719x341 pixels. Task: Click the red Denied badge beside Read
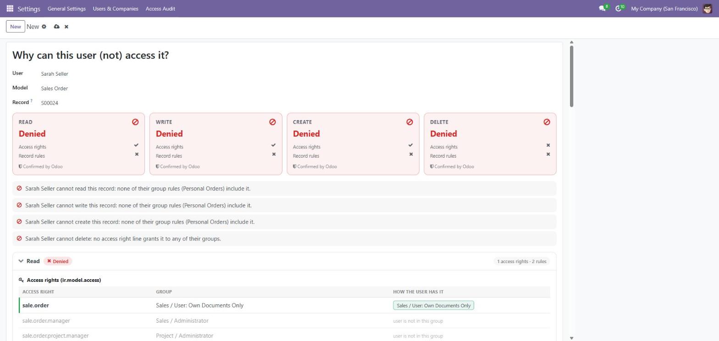point(58,261)
